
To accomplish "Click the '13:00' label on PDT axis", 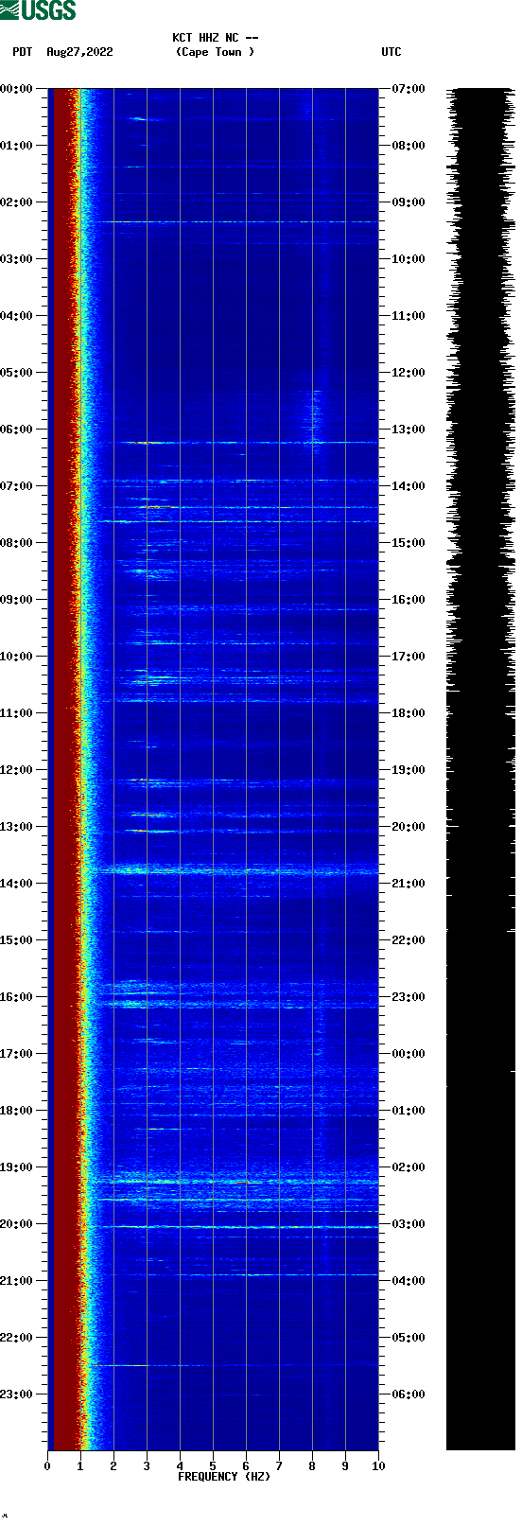I will (17, 827).
